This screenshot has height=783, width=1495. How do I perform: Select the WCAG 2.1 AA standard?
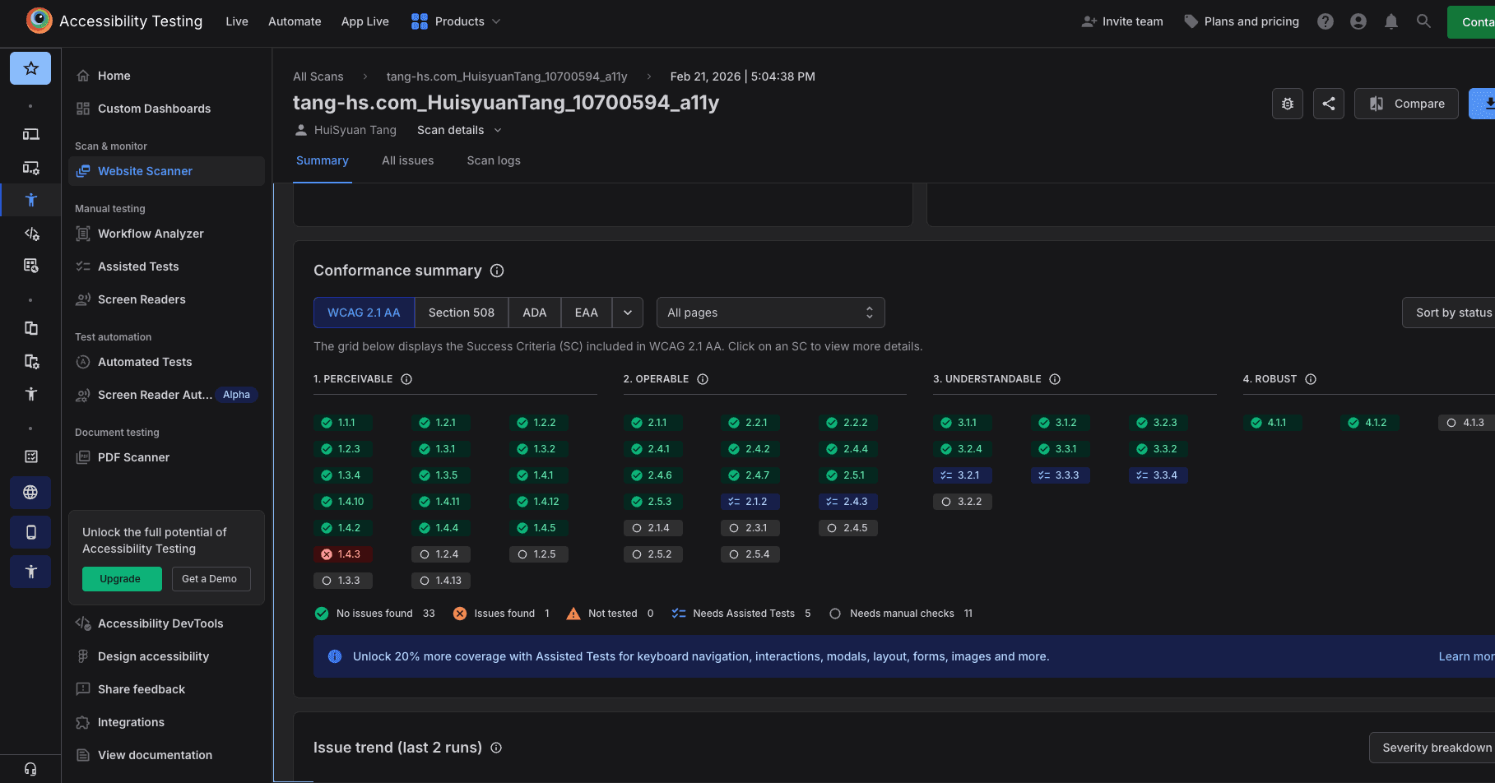[x=364, y=313]
